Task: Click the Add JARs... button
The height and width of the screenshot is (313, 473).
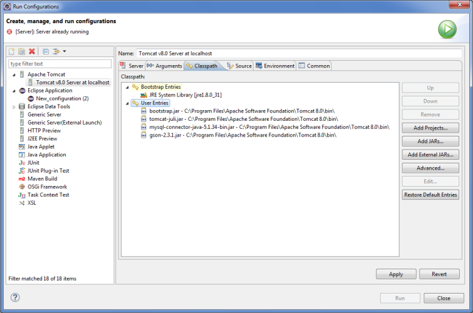Action: point(430,141)
